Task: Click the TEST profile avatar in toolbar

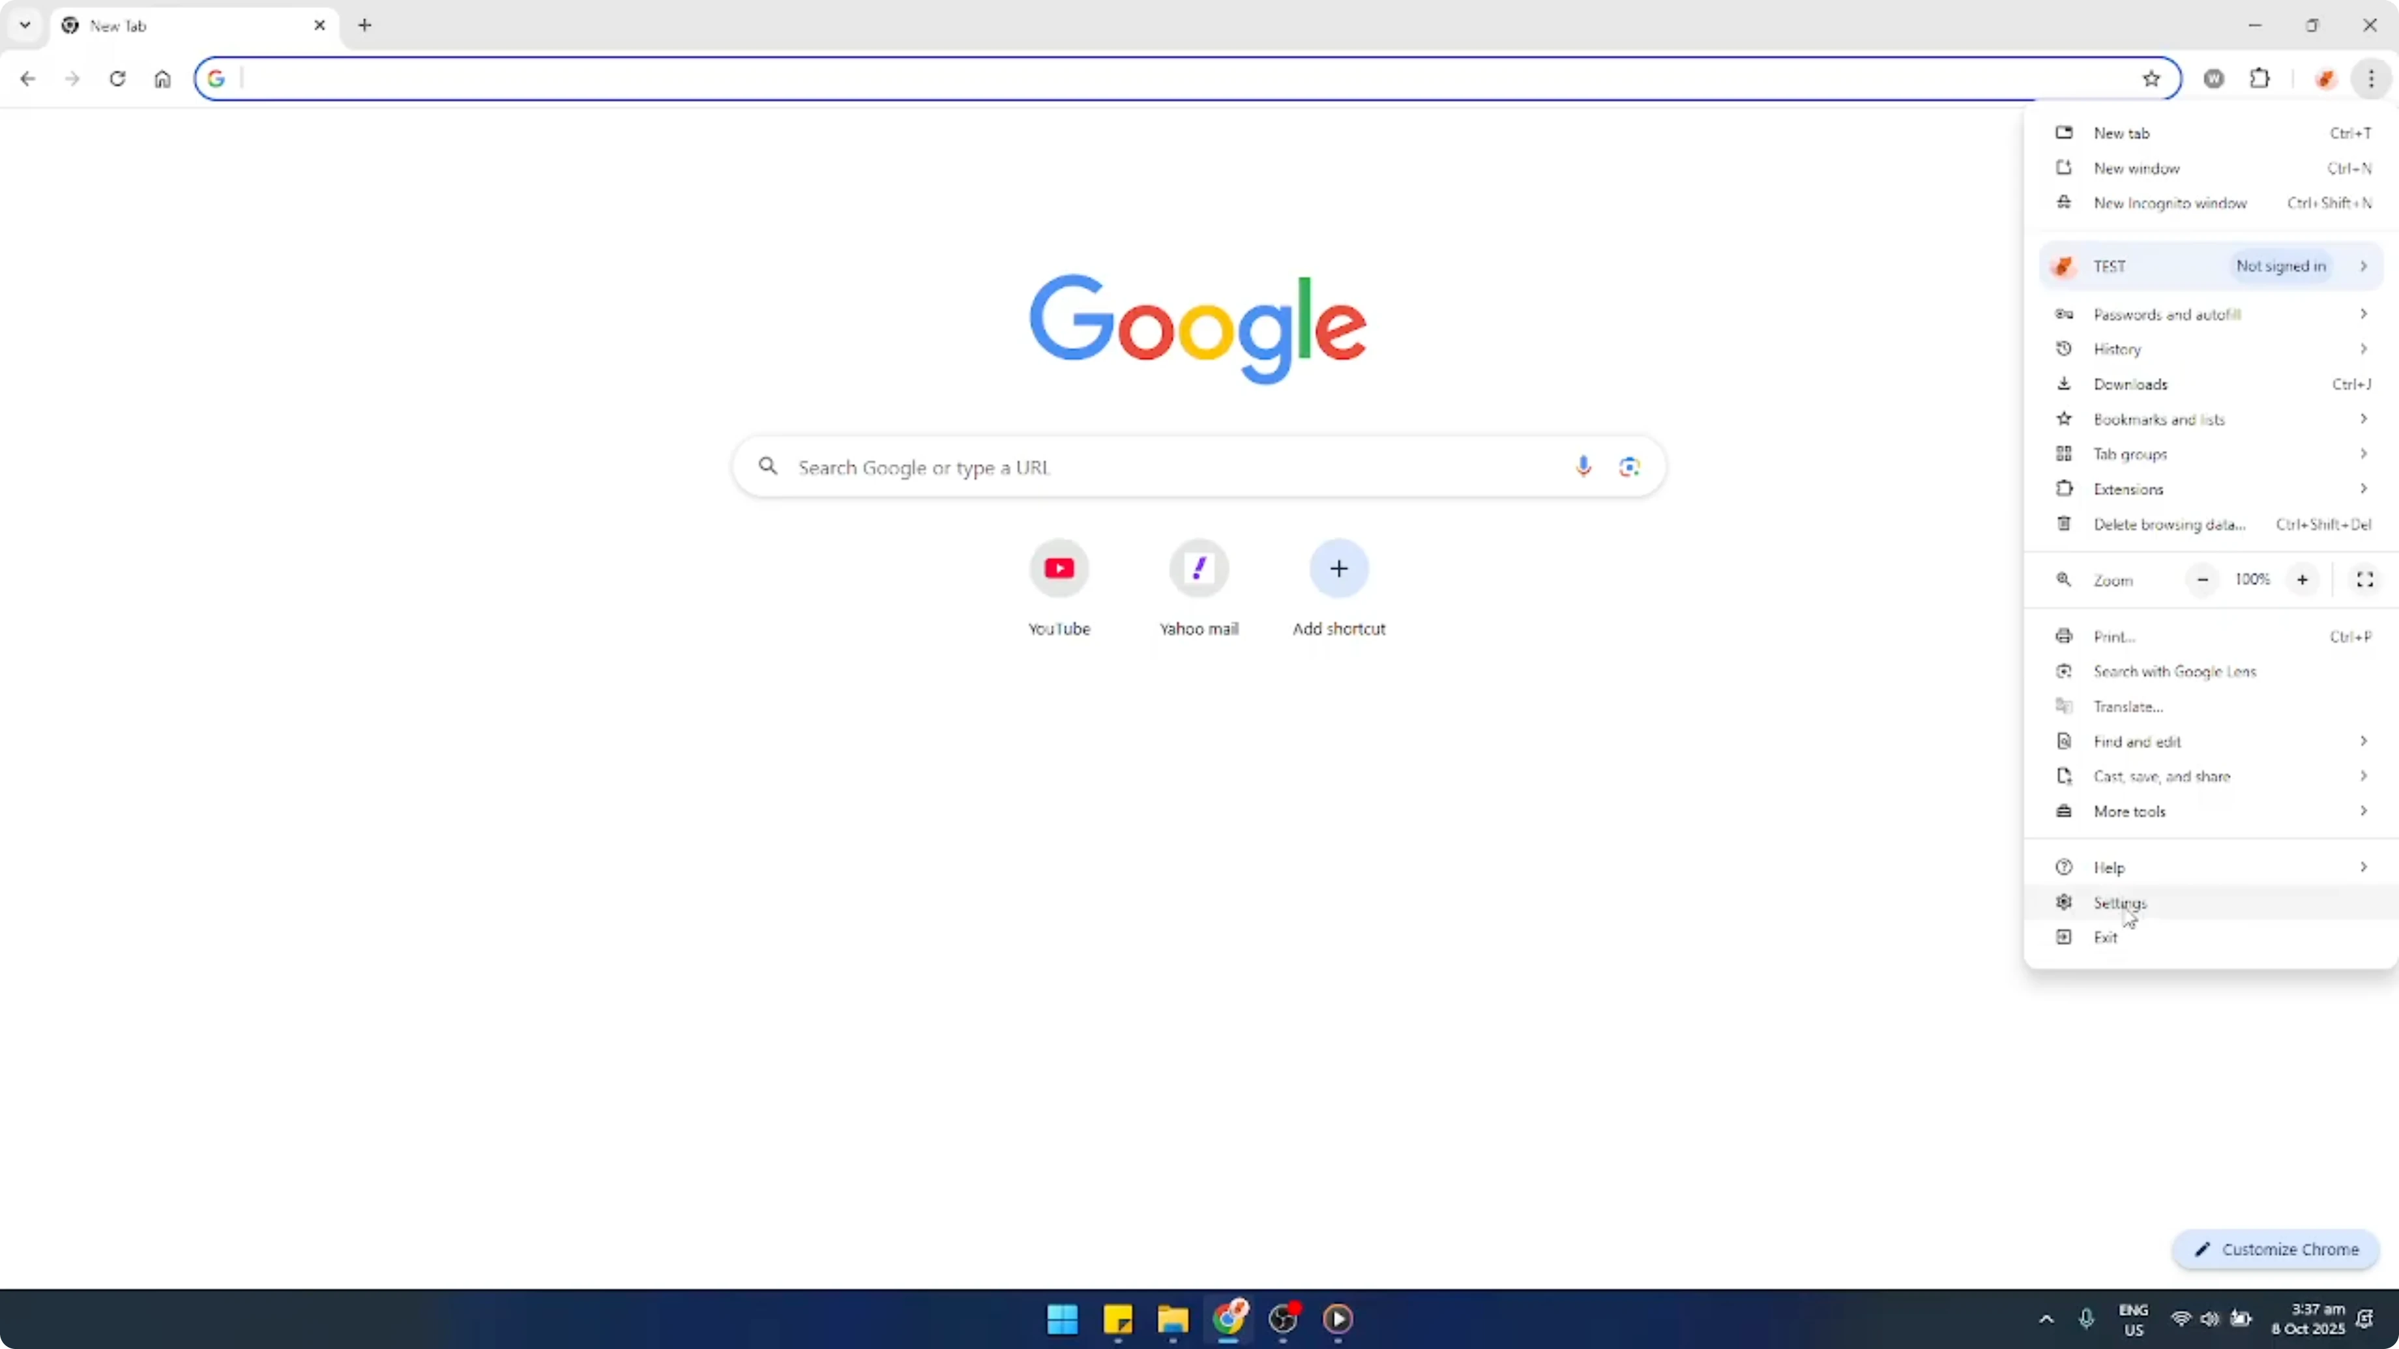Action: tap(2325, 79)
